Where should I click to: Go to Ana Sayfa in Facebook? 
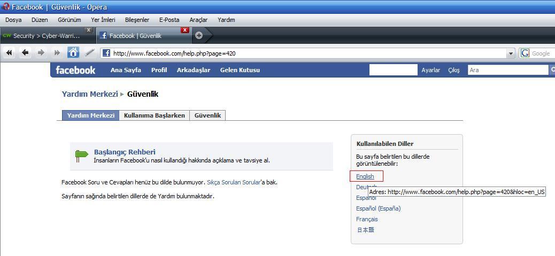pos(126,70)
